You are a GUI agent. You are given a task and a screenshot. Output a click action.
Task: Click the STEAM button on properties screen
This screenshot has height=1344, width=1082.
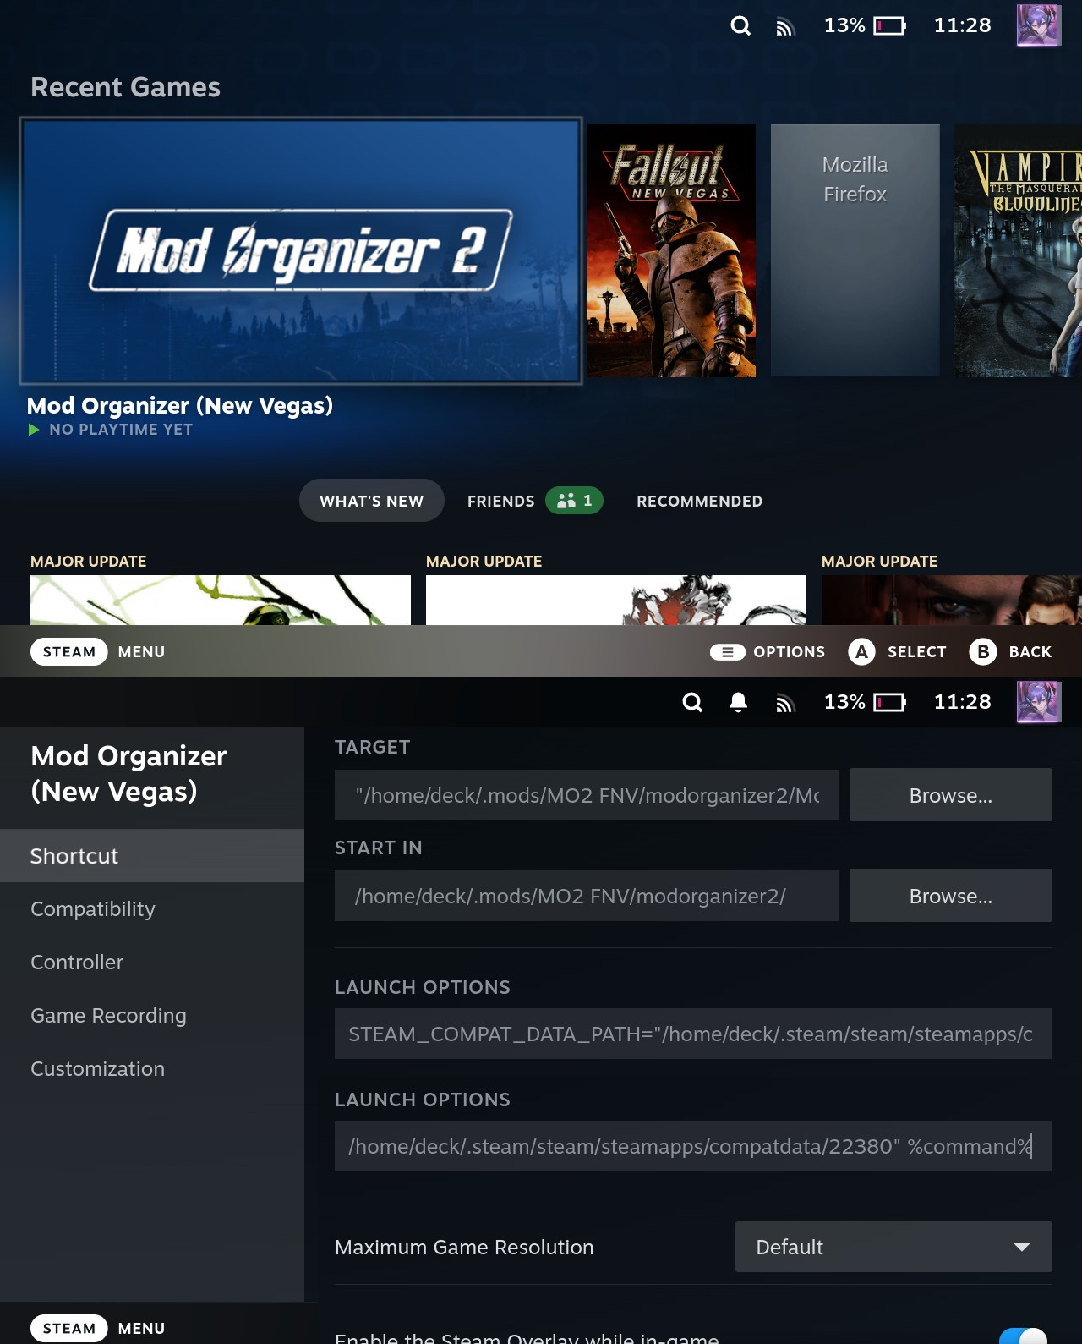(x=69, y=1328)
